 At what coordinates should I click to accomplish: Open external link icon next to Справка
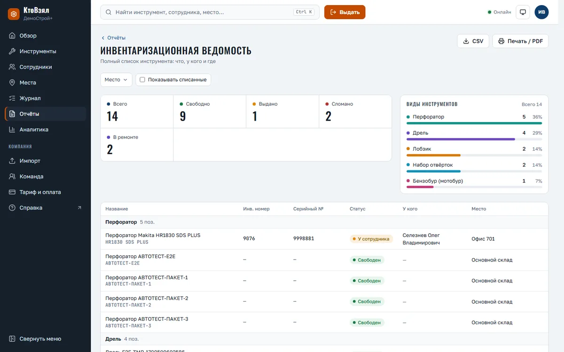79,208
